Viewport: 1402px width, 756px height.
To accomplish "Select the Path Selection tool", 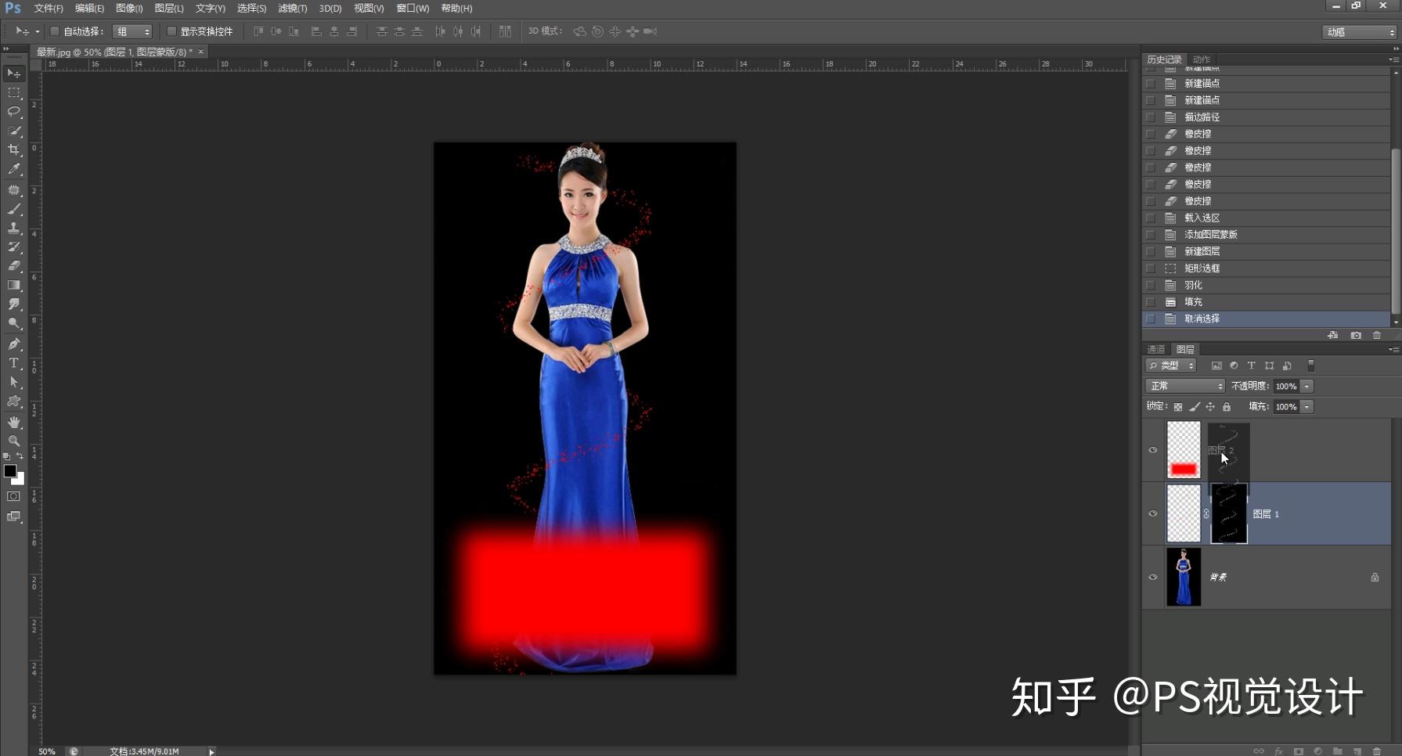I will [x=14, y=382].
